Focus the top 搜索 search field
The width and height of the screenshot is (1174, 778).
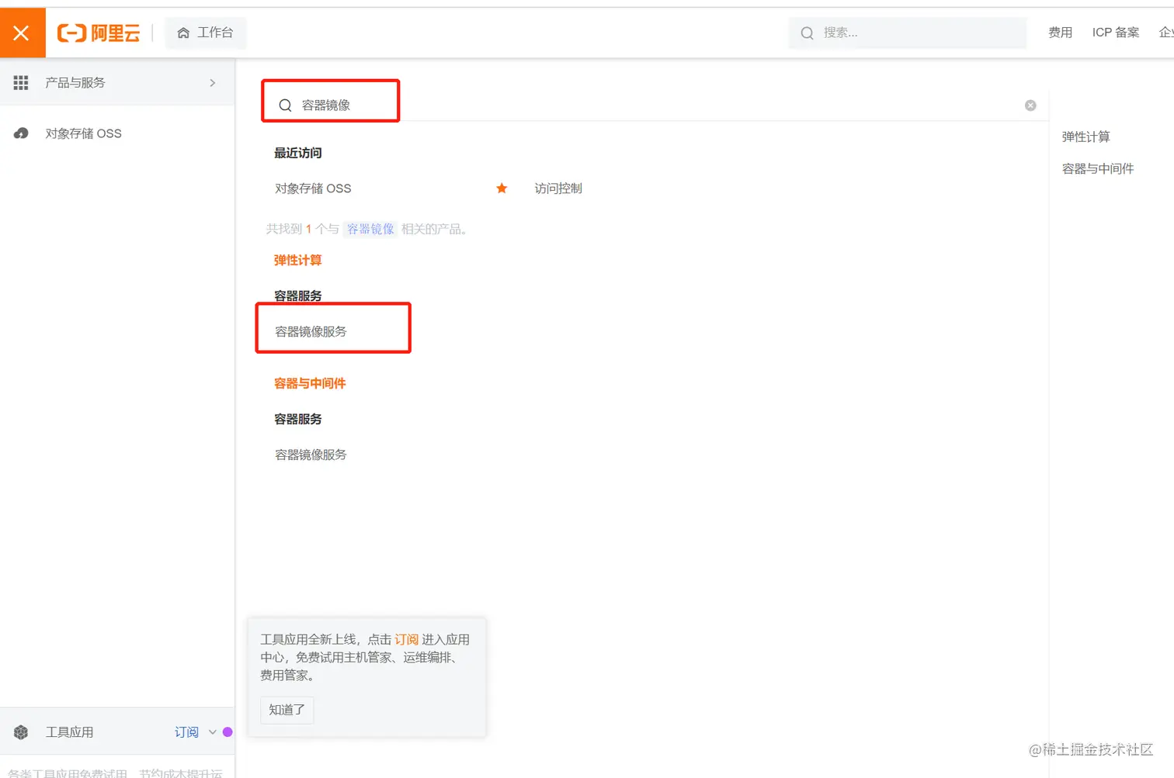[x=907, y=33]
